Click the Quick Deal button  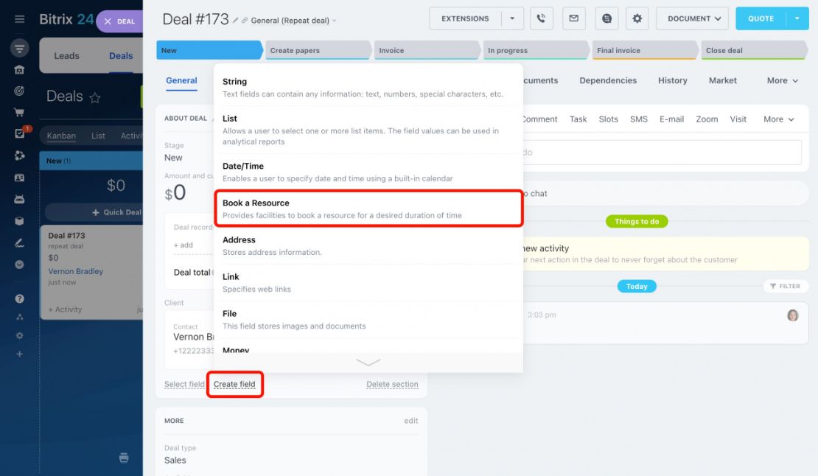point(116,212)
